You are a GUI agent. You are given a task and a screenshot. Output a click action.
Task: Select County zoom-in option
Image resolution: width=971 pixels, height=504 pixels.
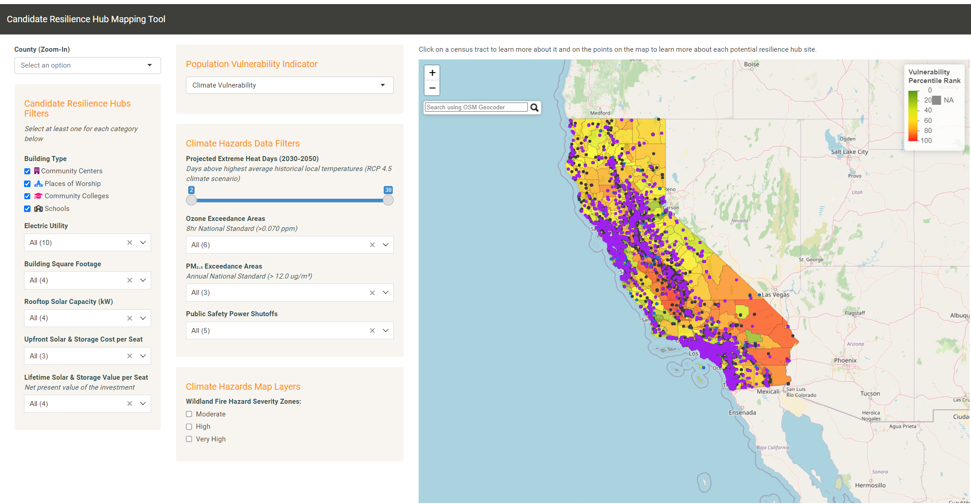pos(86,65)
